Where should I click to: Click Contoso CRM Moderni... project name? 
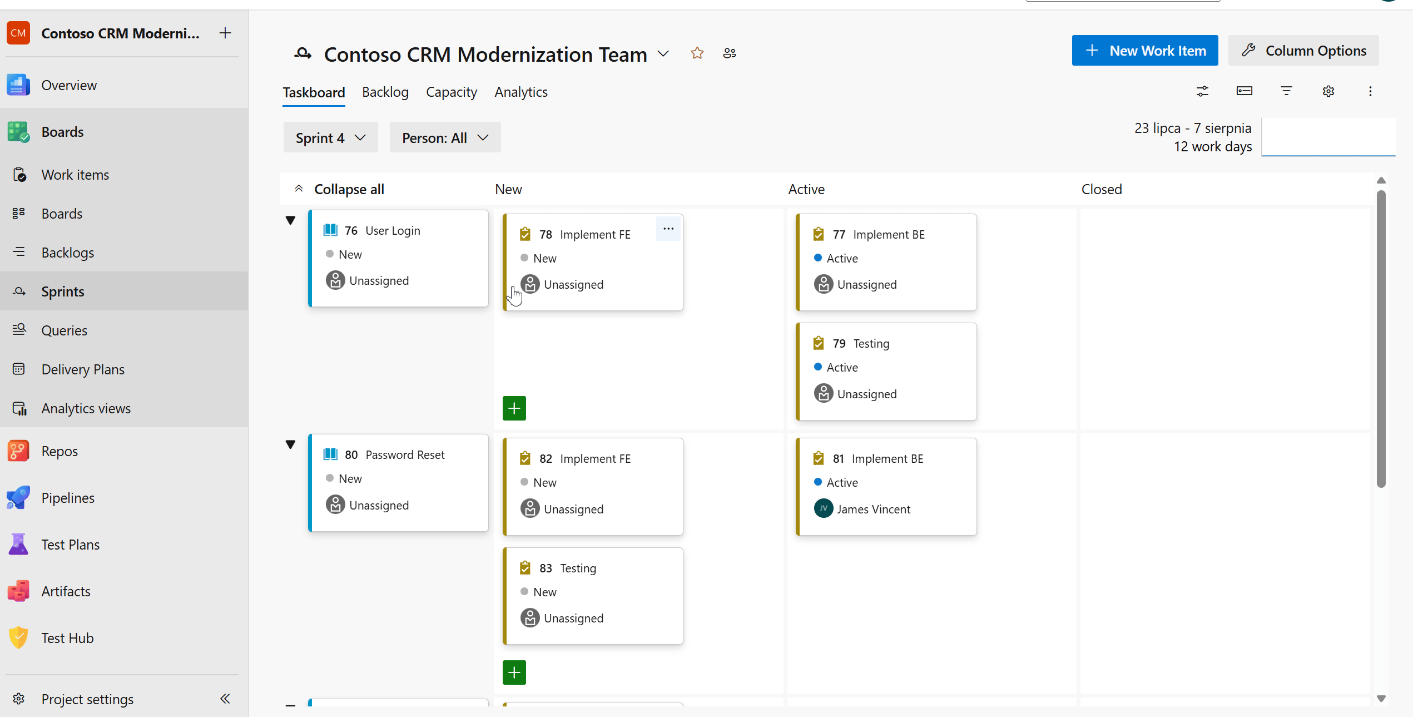pos(120,33)
